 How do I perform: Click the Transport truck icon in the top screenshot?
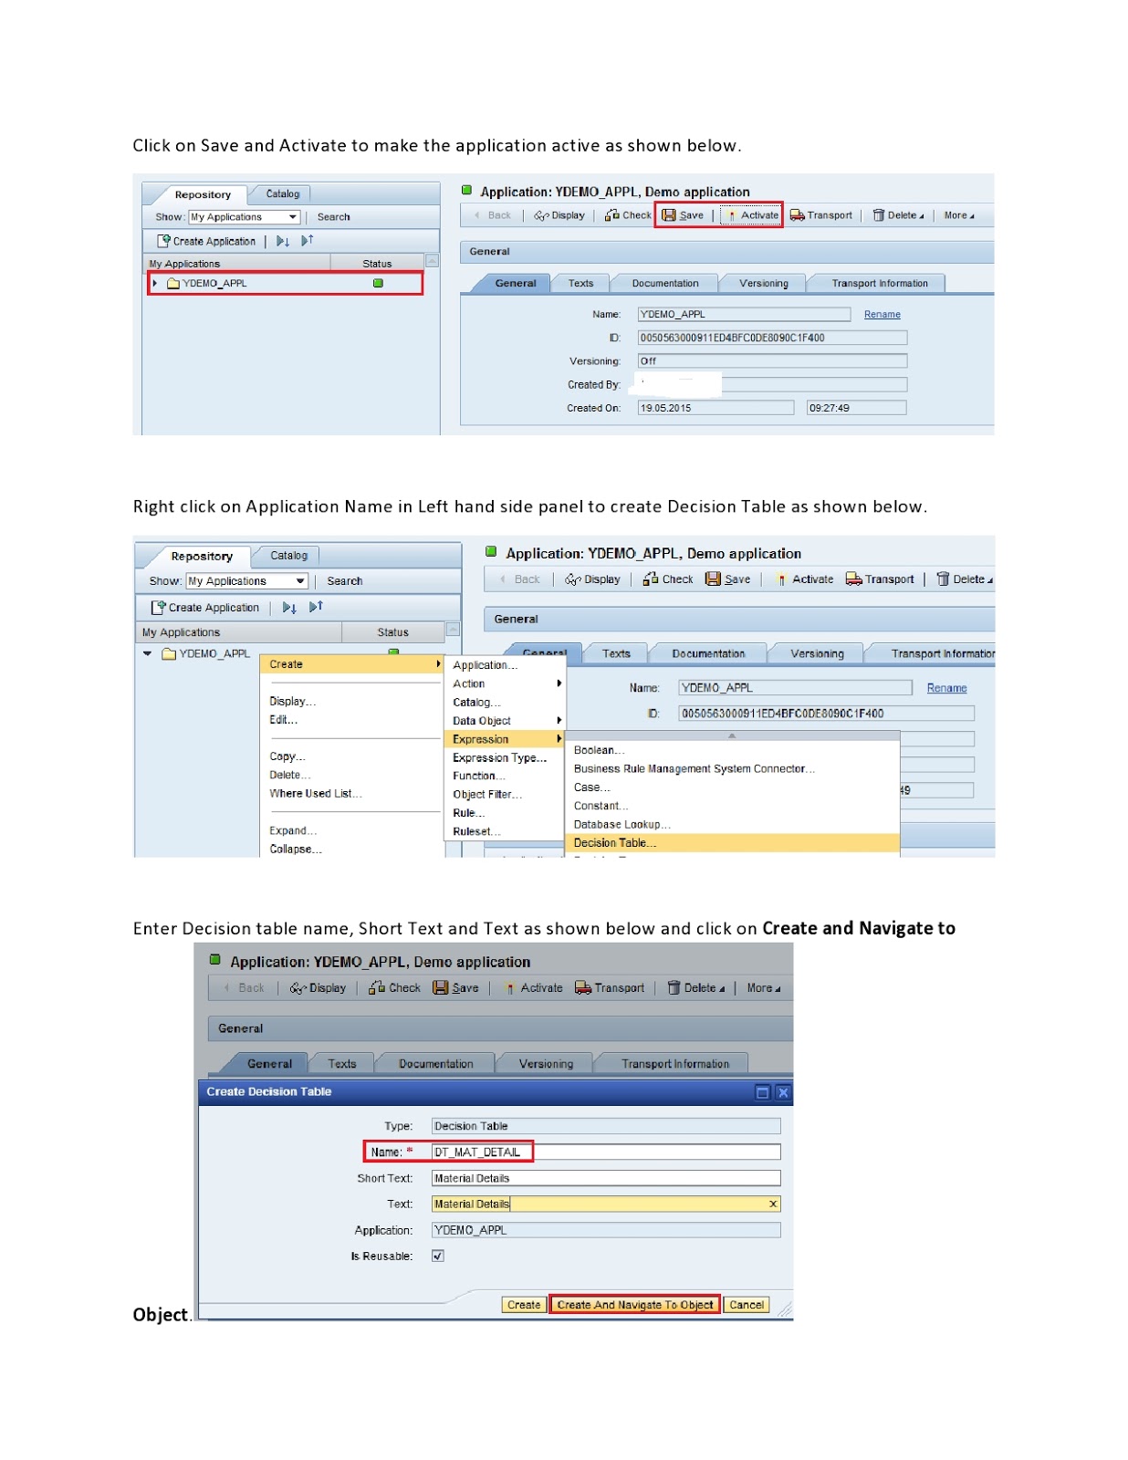[797, 215]
